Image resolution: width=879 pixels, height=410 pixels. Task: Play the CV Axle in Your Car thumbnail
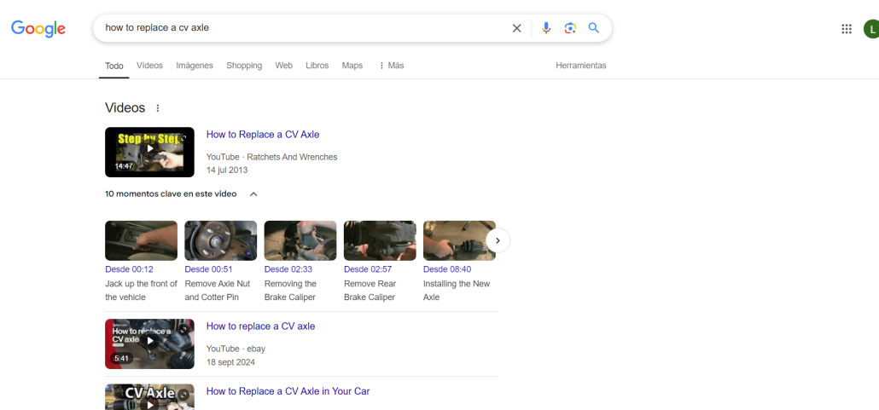149,397
